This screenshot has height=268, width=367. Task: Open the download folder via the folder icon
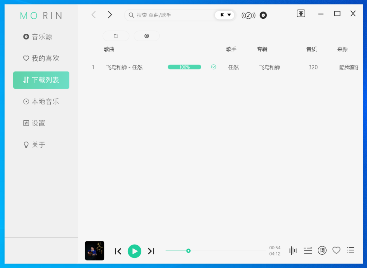(x=116, y=36)
